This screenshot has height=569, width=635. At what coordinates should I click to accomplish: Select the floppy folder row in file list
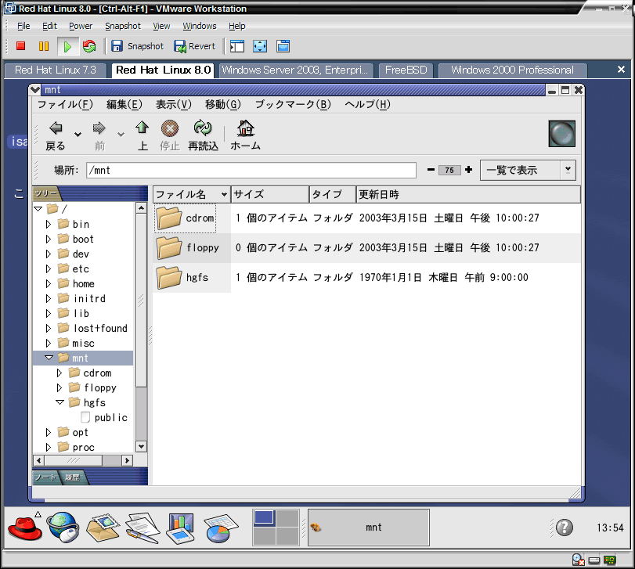click(x=366, y=247)
